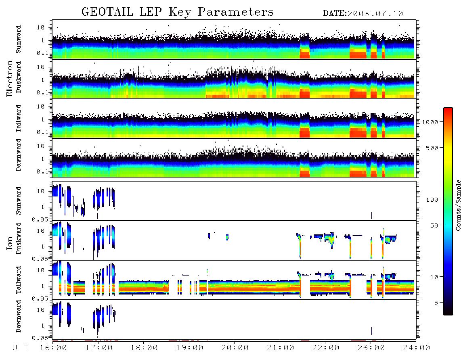Click the "23:00" time tick label
Viewport: 461px width, 355px height.
pyautogui.click(x=371, y=348)
